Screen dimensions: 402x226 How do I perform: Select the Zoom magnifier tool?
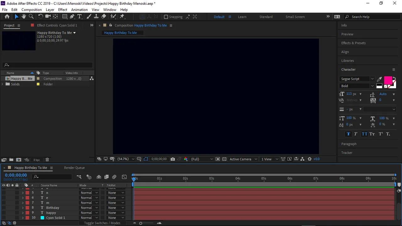point(31,17)
